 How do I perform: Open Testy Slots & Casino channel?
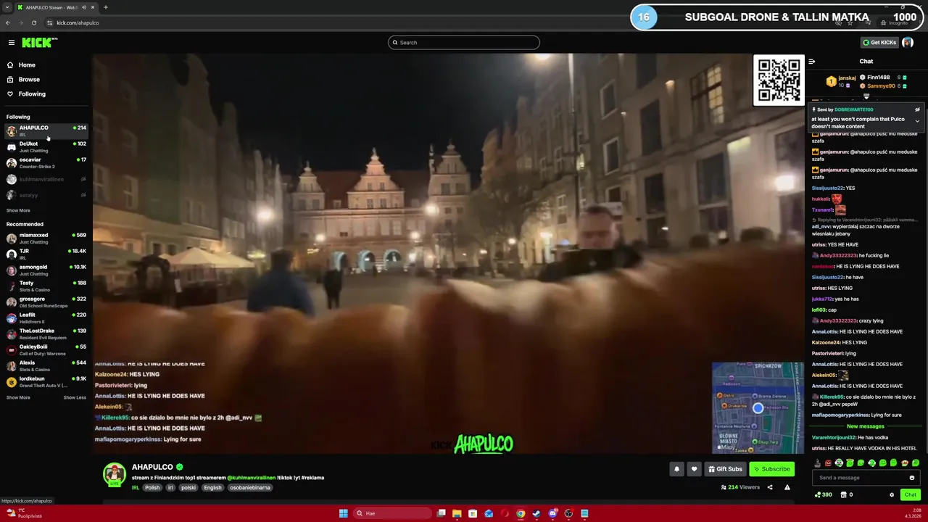[x=46, y=286]
